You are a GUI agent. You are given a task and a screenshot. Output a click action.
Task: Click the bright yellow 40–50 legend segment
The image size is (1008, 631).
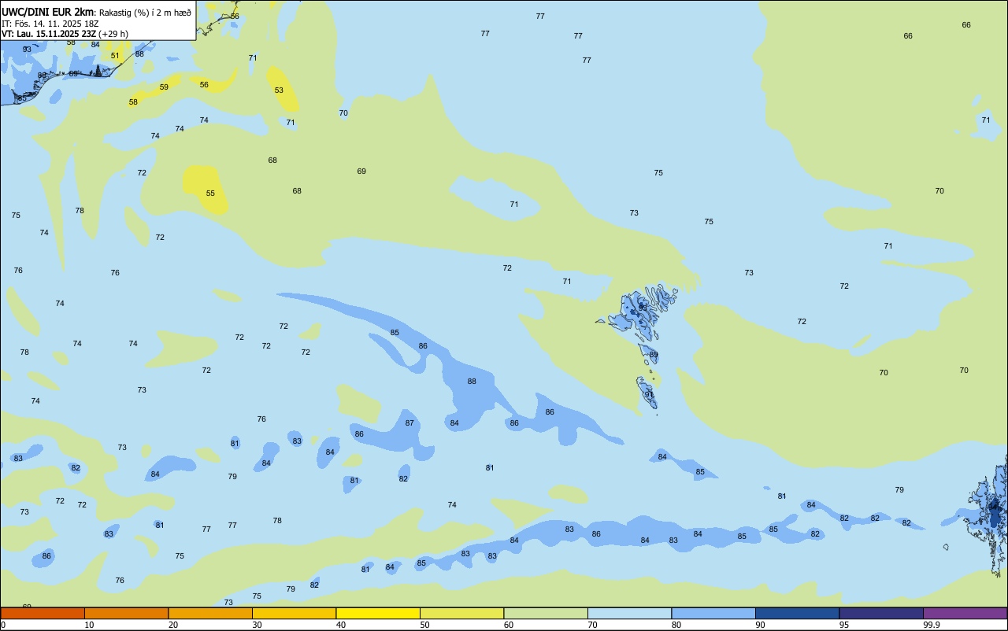click(x=378, y=613)
